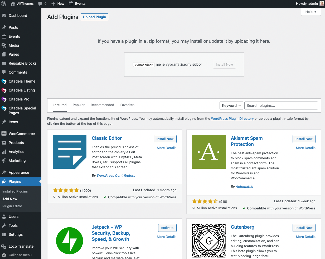The width and height of the screenshot is (325, 259).
Task: Open the Items menu entry
Action: (21, 122)
